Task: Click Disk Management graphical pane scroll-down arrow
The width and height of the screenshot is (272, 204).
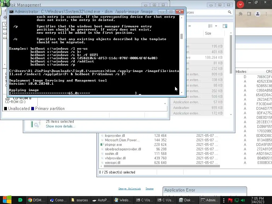Action: [x=165, y=104]
